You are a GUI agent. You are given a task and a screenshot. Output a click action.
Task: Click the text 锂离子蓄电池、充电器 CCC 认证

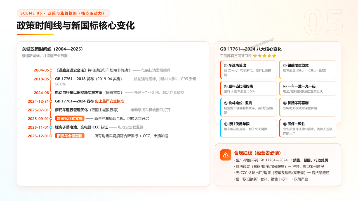pyautogui.click(x=81, y=127)
